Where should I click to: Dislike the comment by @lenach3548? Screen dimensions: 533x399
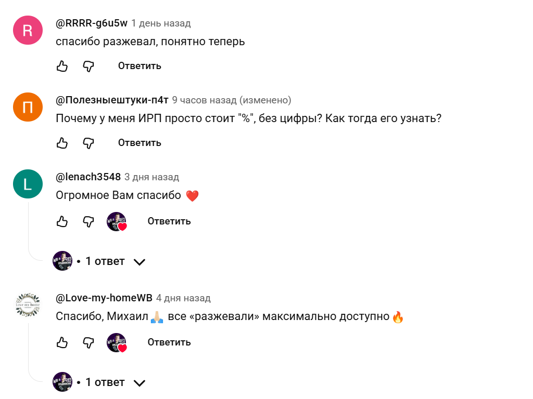coord(89,221)
